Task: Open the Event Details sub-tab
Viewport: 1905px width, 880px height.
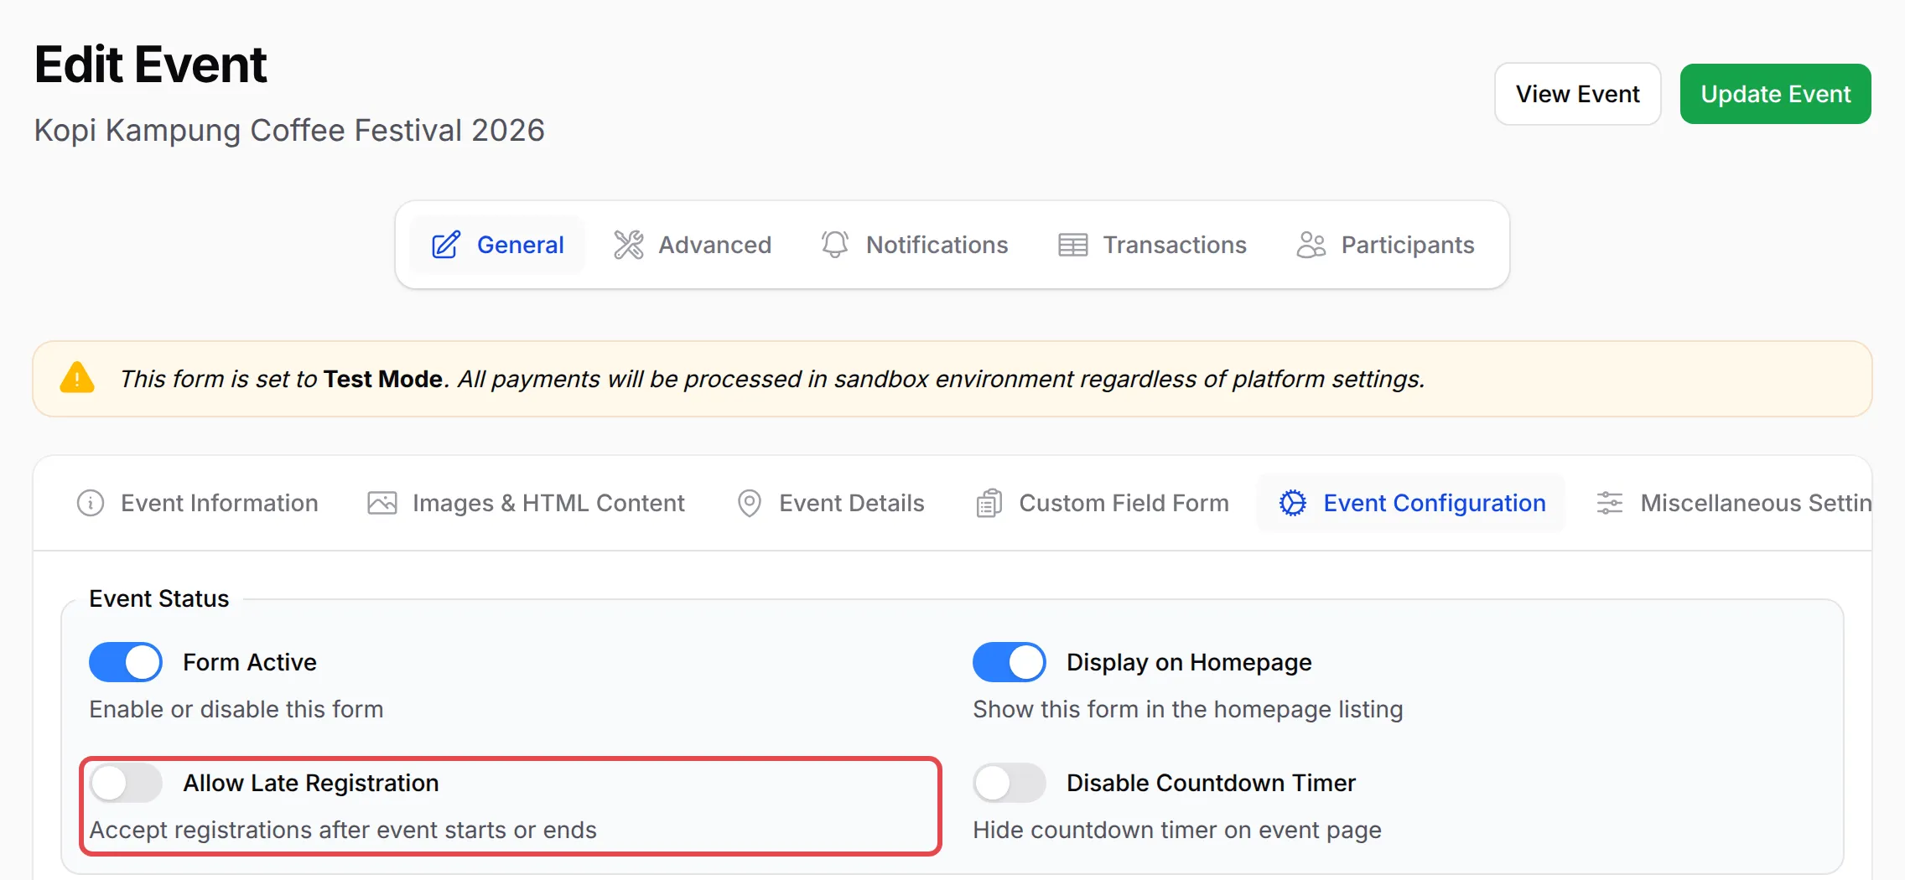Action: [x=831, y=503]
